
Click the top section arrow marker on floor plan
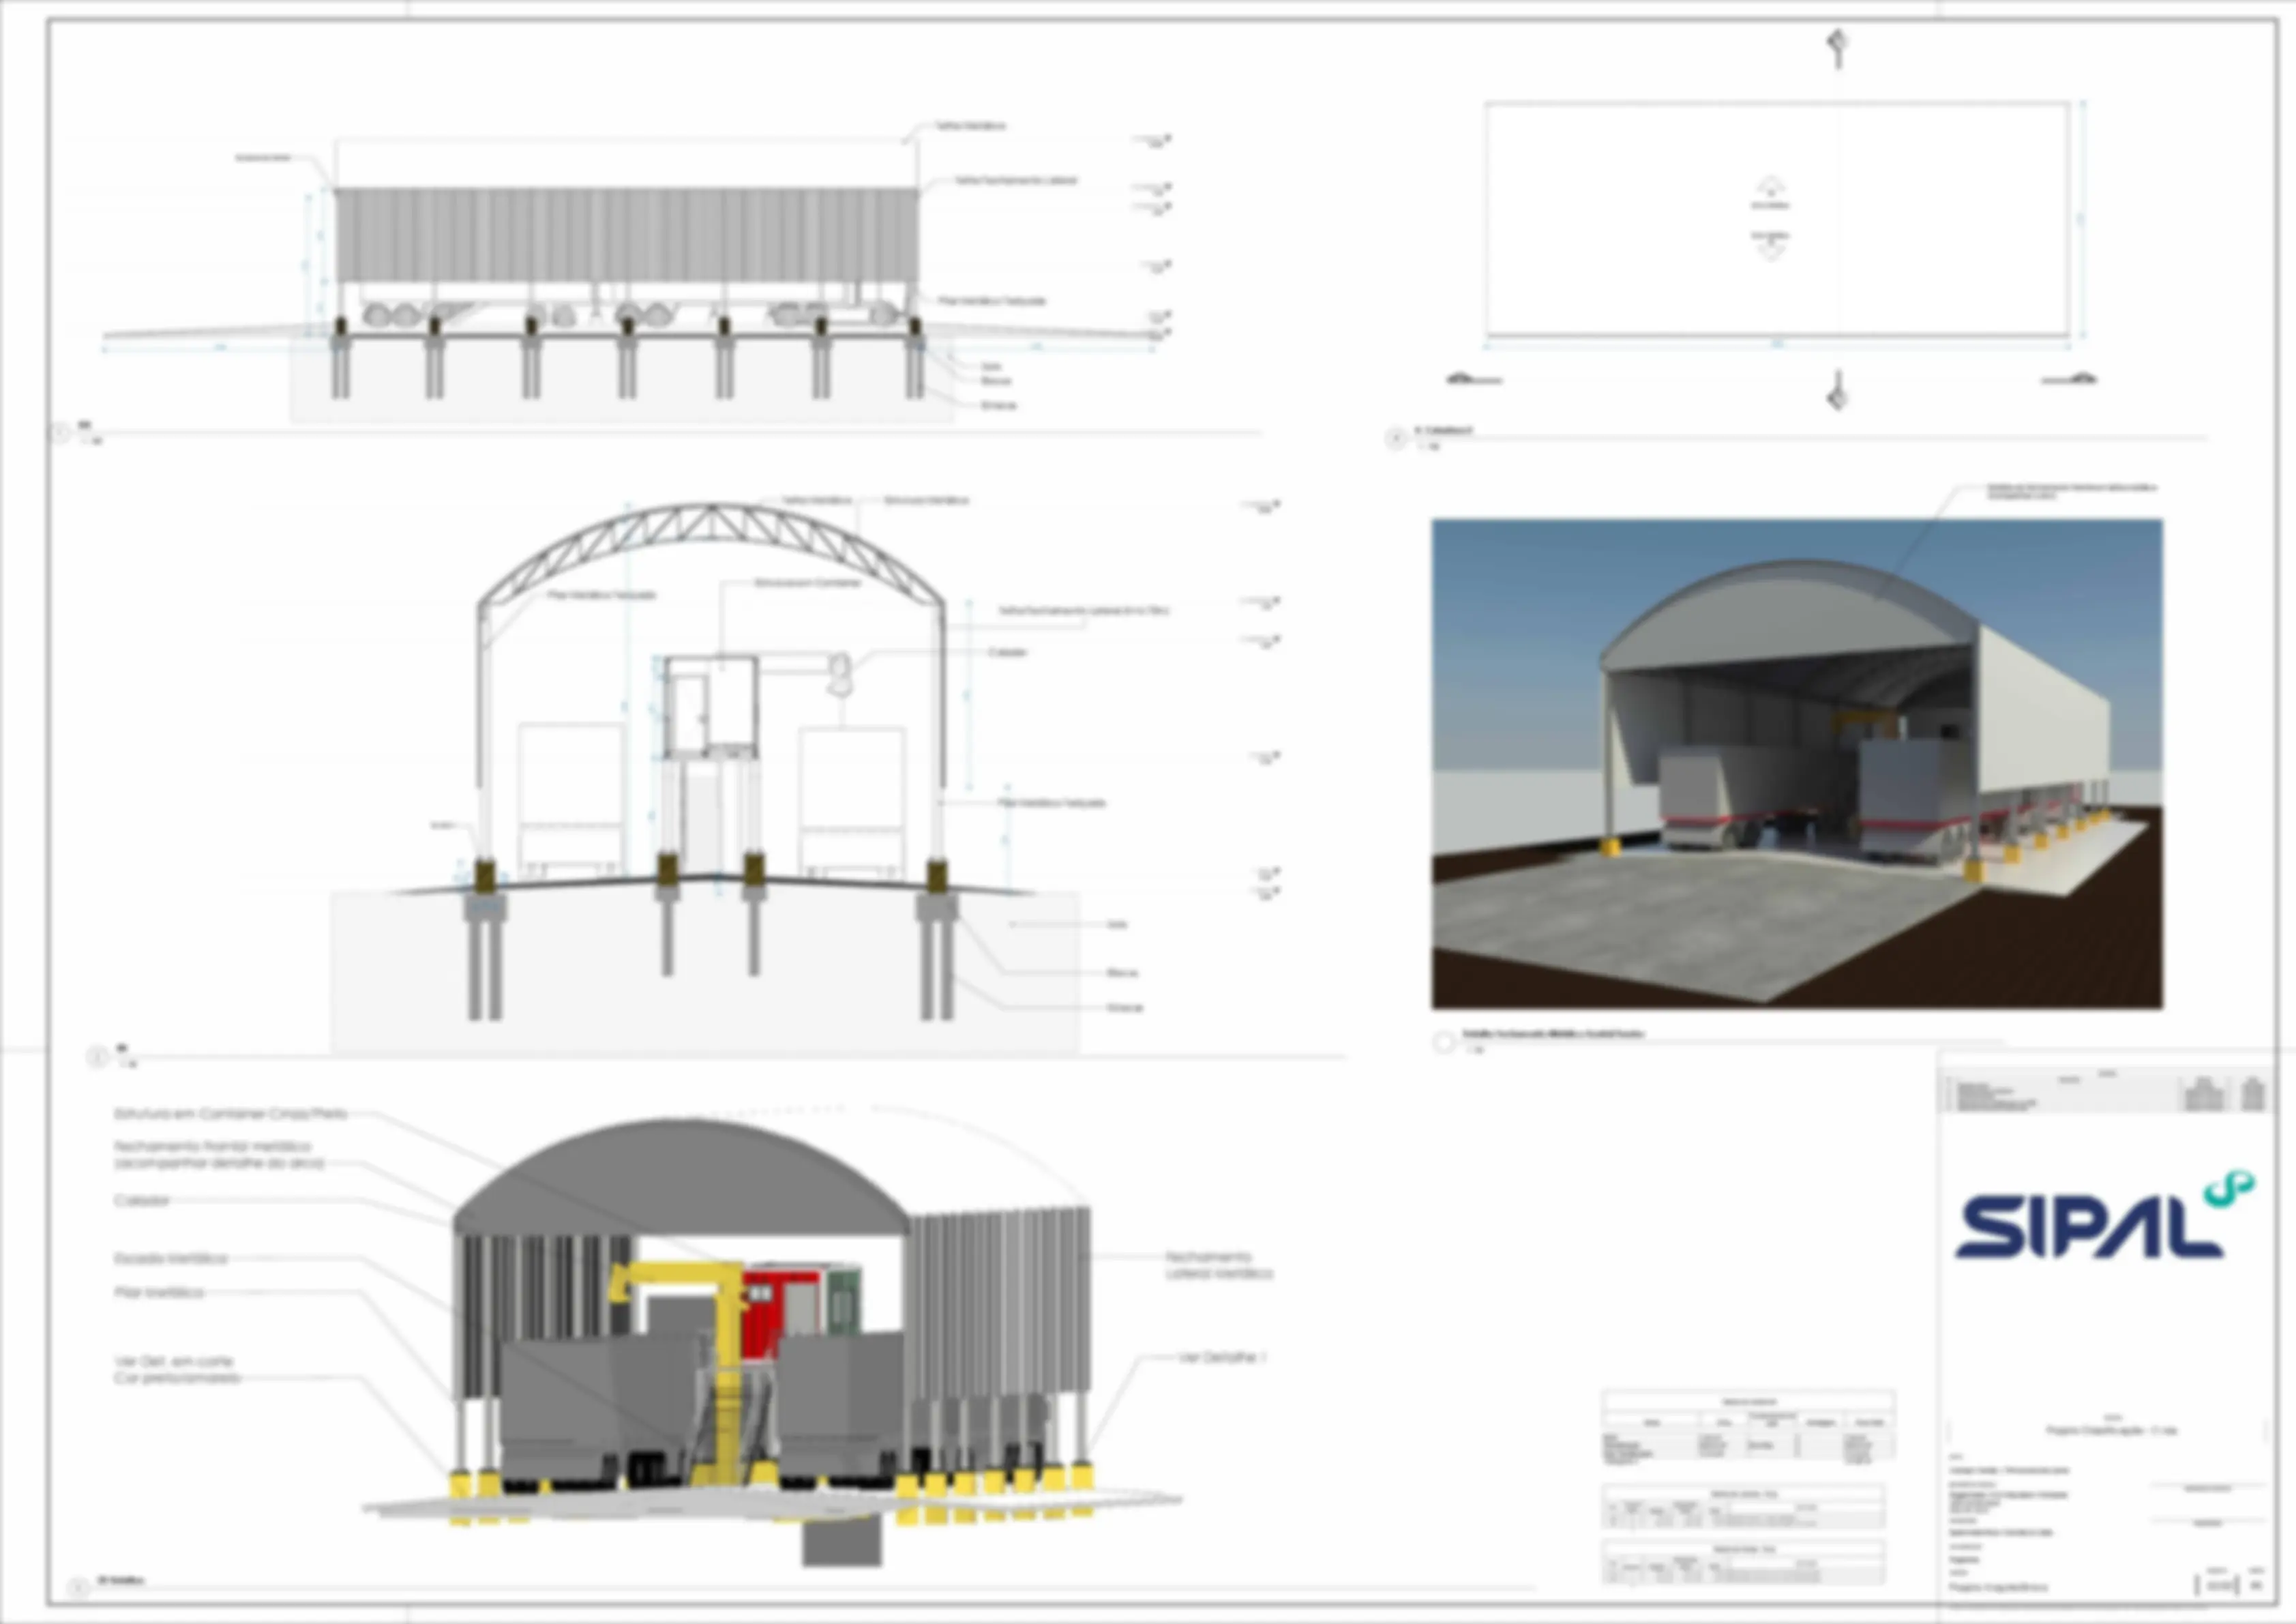1837,47
